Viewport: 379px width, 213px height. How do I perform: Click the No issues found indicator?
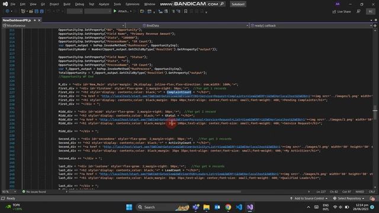click(x=34, y=192)
